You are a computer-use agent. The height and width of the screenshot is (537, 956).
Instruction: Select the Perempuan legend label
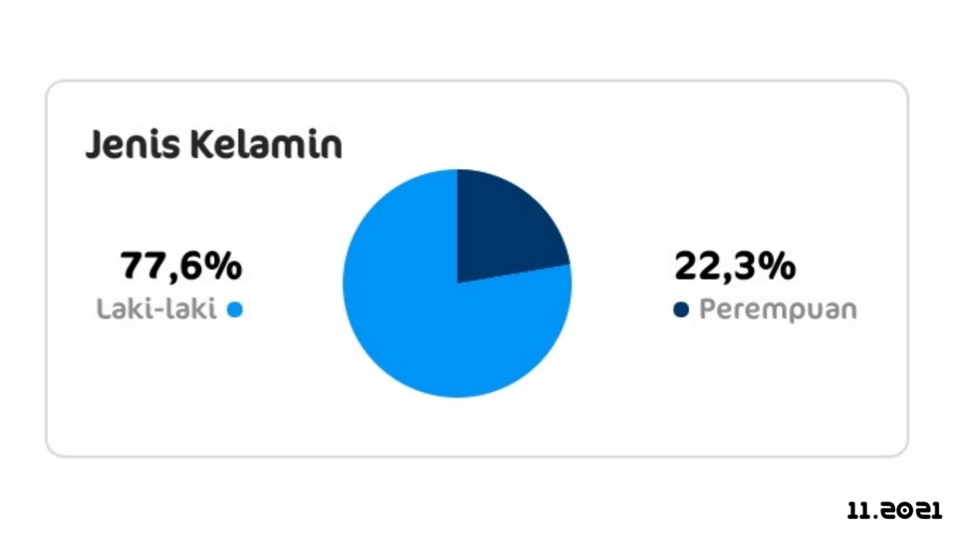(778, 310)
